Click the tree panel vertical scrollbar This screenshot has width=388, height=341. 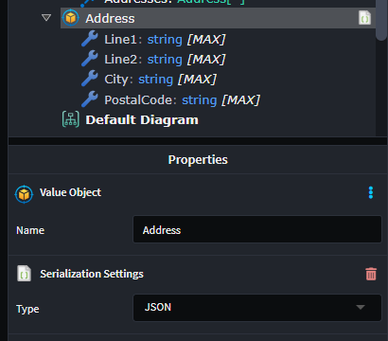point(381,20)
